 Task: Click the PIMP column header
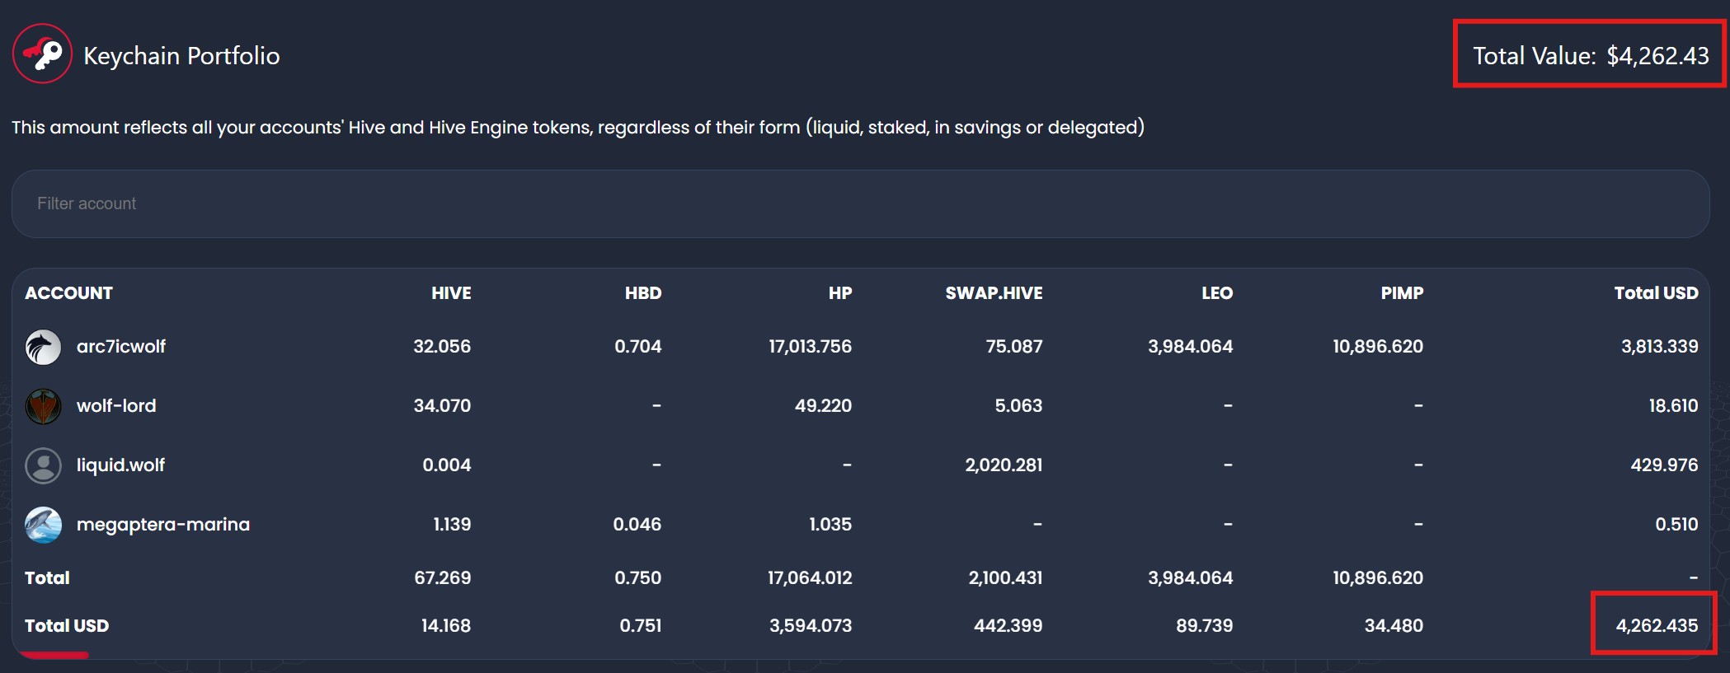1402,293
